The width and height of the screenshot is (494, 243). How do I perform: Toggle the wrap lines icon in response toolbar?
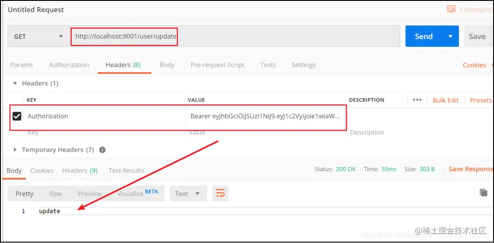(x=220, y=194)
